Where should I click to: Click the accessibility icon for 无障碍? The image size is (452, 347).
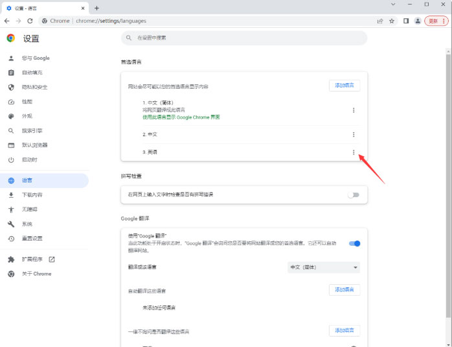pyautogui.click(x=11, y=209)
